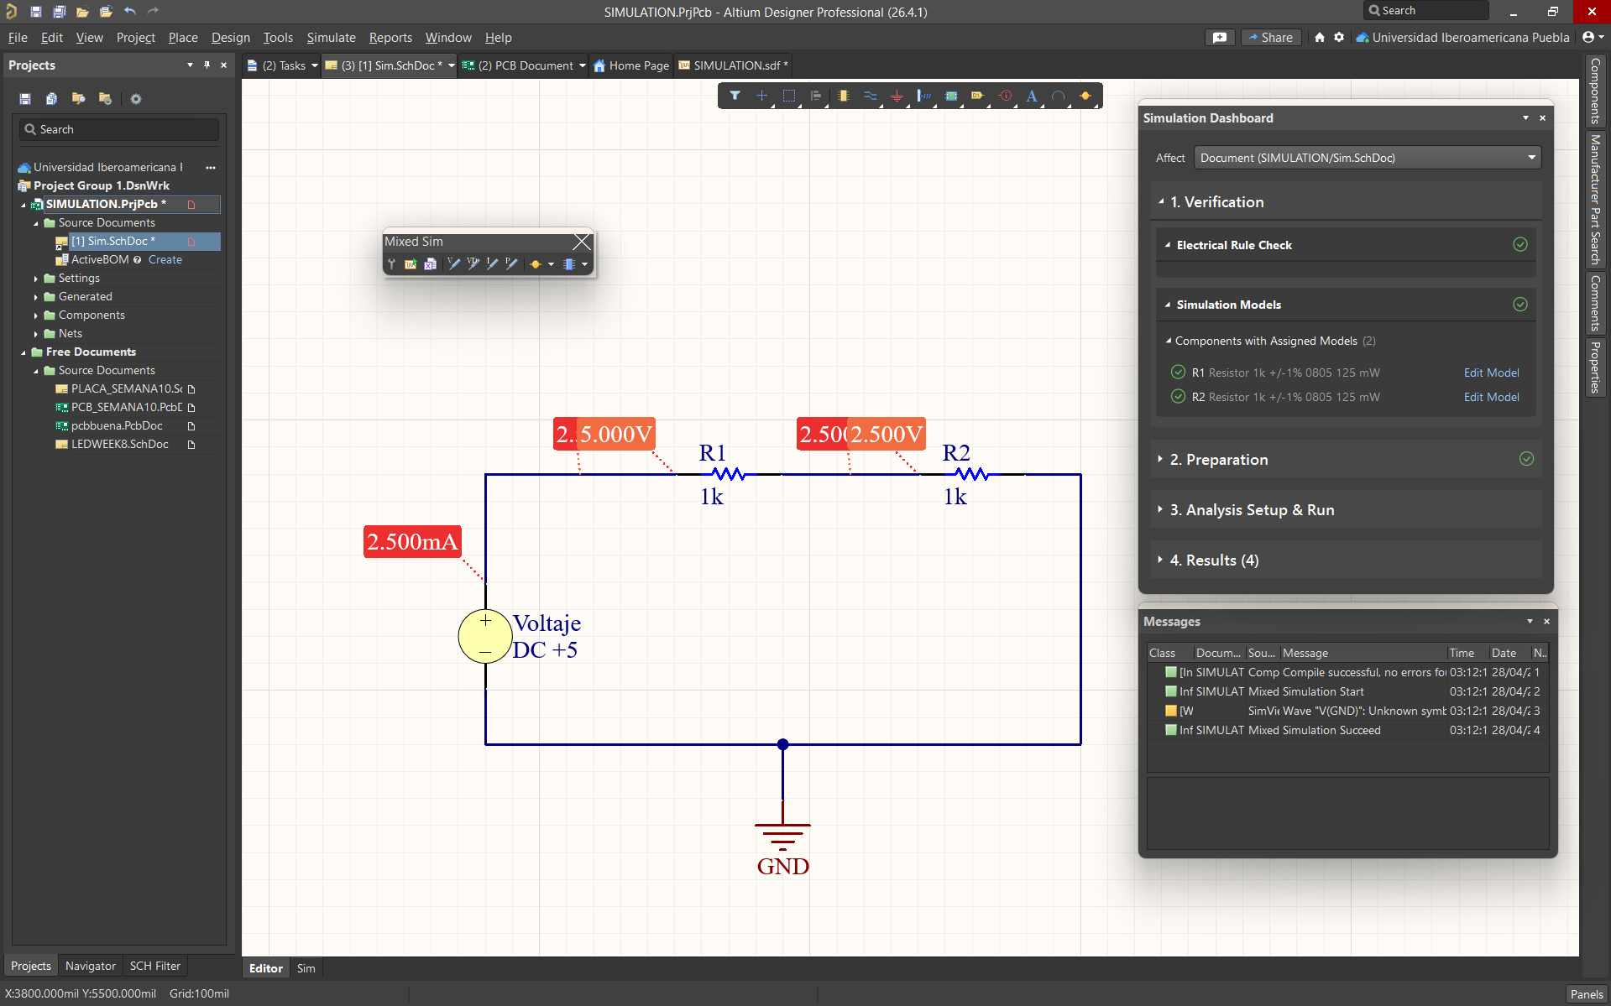Select the text string 'A' tool
The width and height of the screenshot is (1611, 1006).
pyautogui.click(x=1032, y=96)
